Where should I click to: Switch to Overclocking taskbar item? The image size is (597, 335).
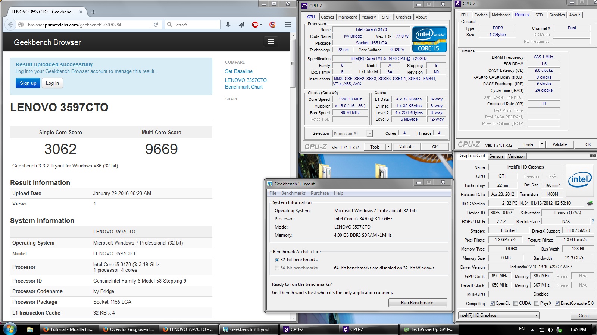pos(129,329)
